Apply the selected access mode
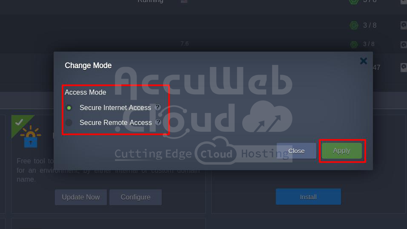Image resolution: width=407 pixels, height=229 pixels. (x=341, y=151)
